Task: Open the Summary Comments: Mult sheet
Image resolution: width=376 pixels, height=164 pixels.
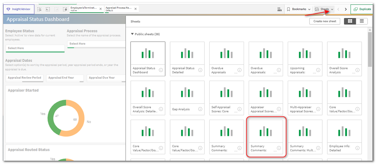Action: (305, 137)
